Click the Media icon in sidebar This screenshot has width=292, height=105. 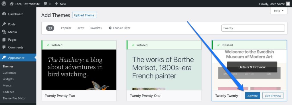point(4,32)
